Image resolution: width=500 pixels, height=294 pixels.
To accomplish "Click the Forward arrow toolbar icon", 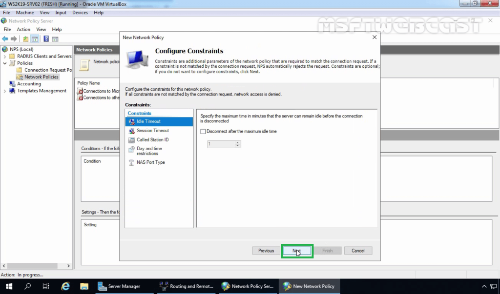I will [14, 39].
